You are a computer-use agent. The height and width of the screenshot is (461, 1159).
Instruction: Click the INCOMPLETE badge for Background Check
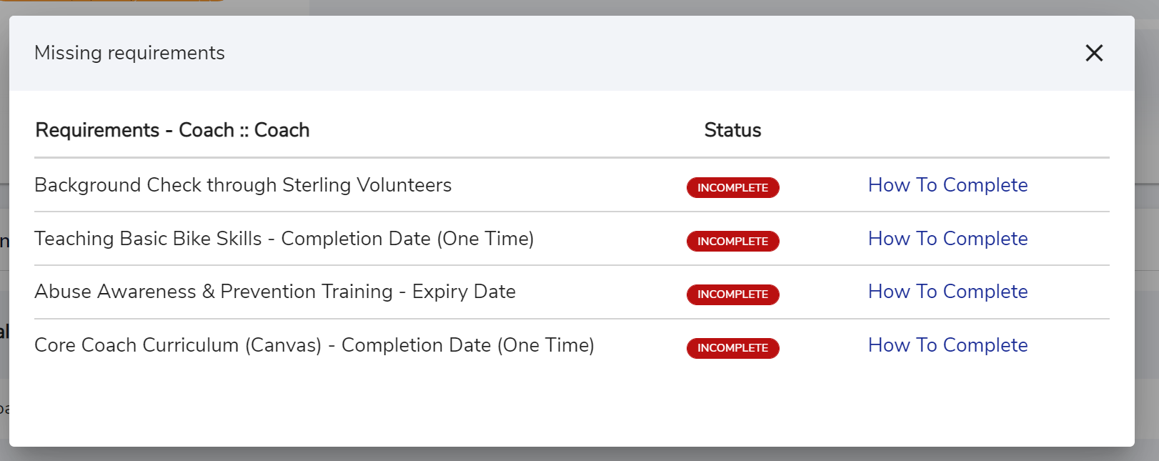732,187
